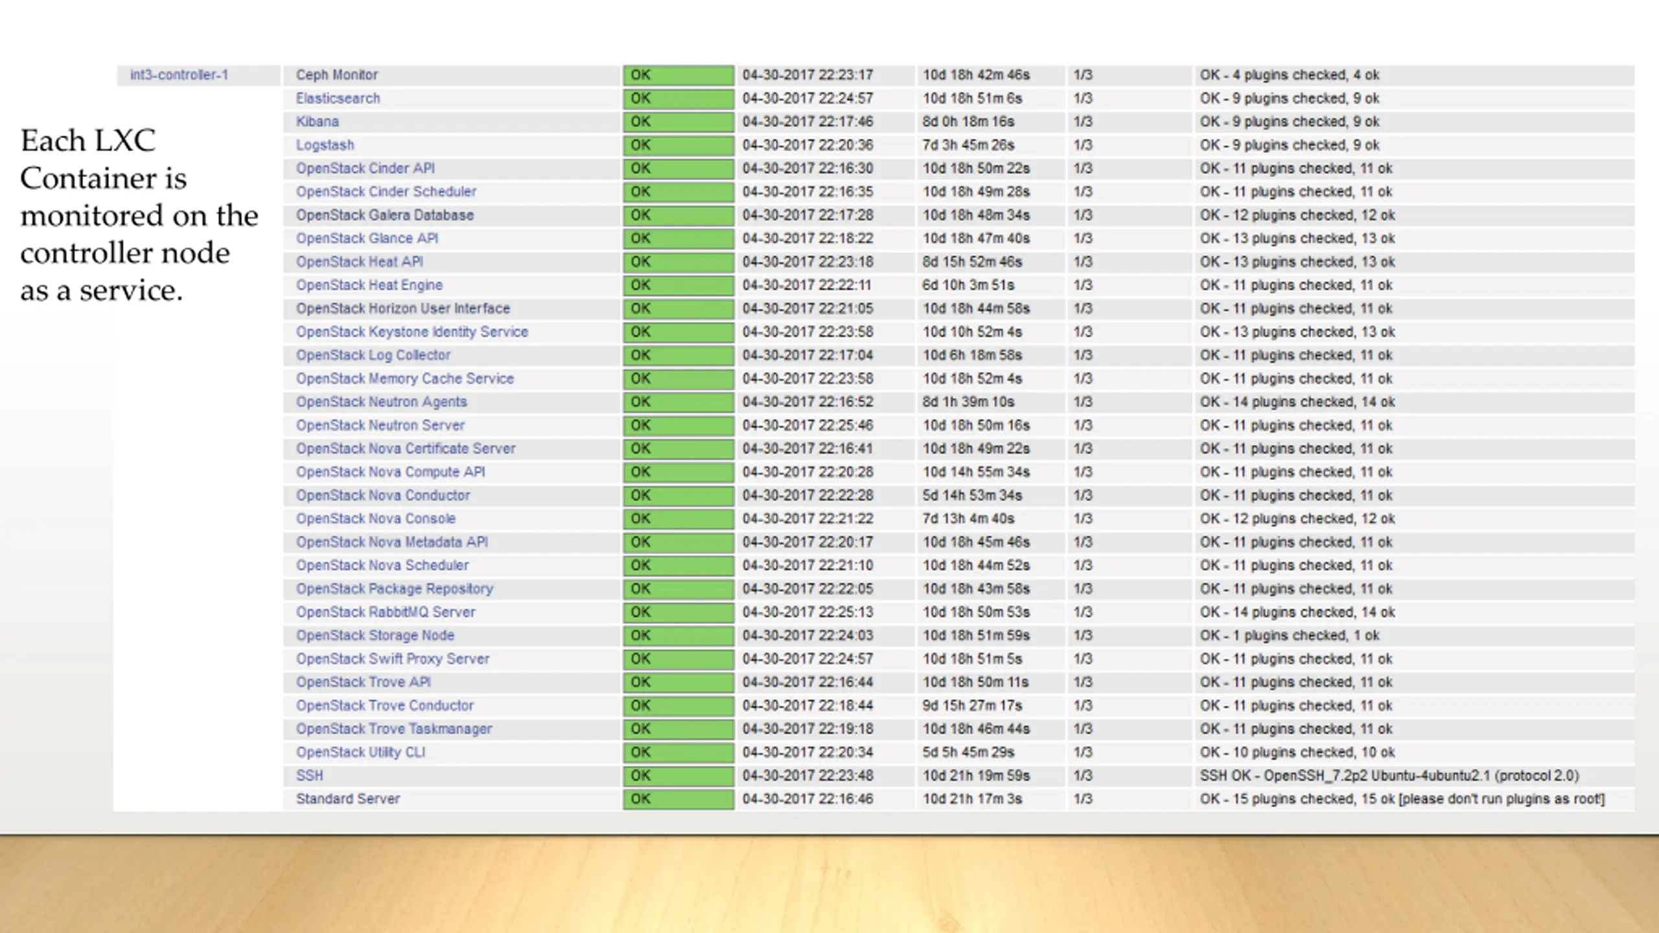Open the OpenStack Log Collector link
The width and height of the screenshot is (1659, 933).
[373, 355]
